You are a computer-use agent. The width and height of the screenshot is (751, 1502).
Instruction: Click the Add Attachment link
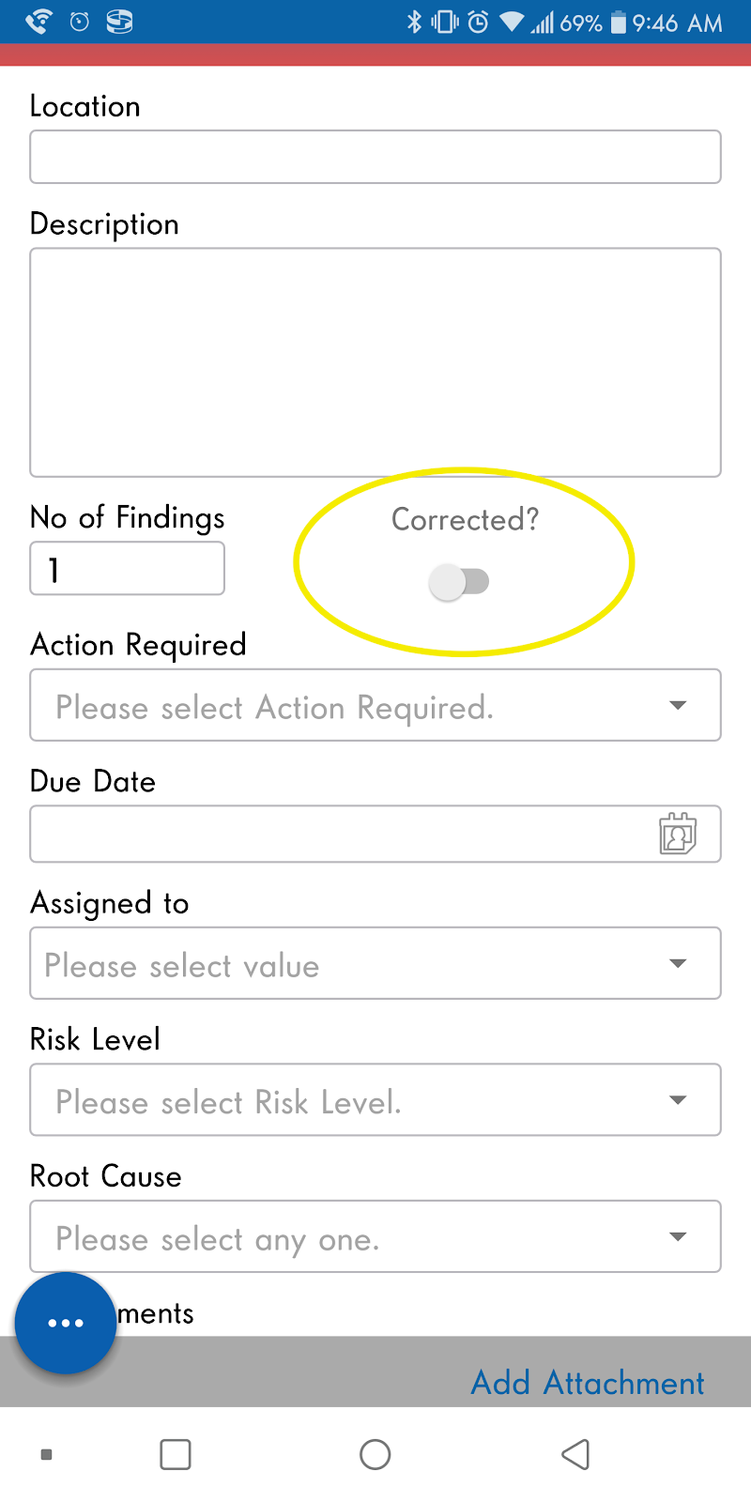click(x=588, y=1383)
